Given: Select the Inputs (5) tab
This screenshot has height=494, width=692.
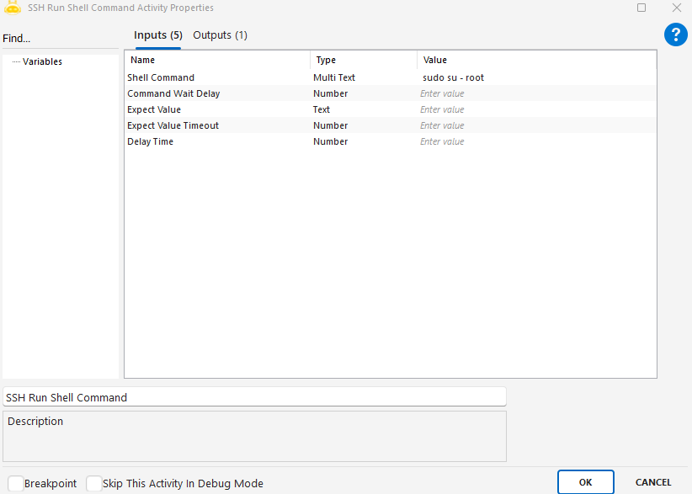Looking at the screenshot, I should tap(158, 35).
